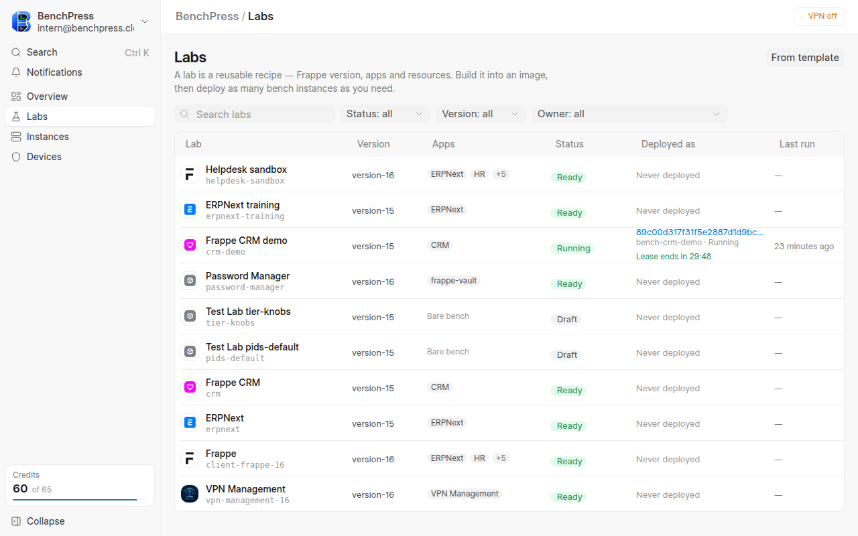Click the +5 apps badge for Helpdesk sandbox

501,174
